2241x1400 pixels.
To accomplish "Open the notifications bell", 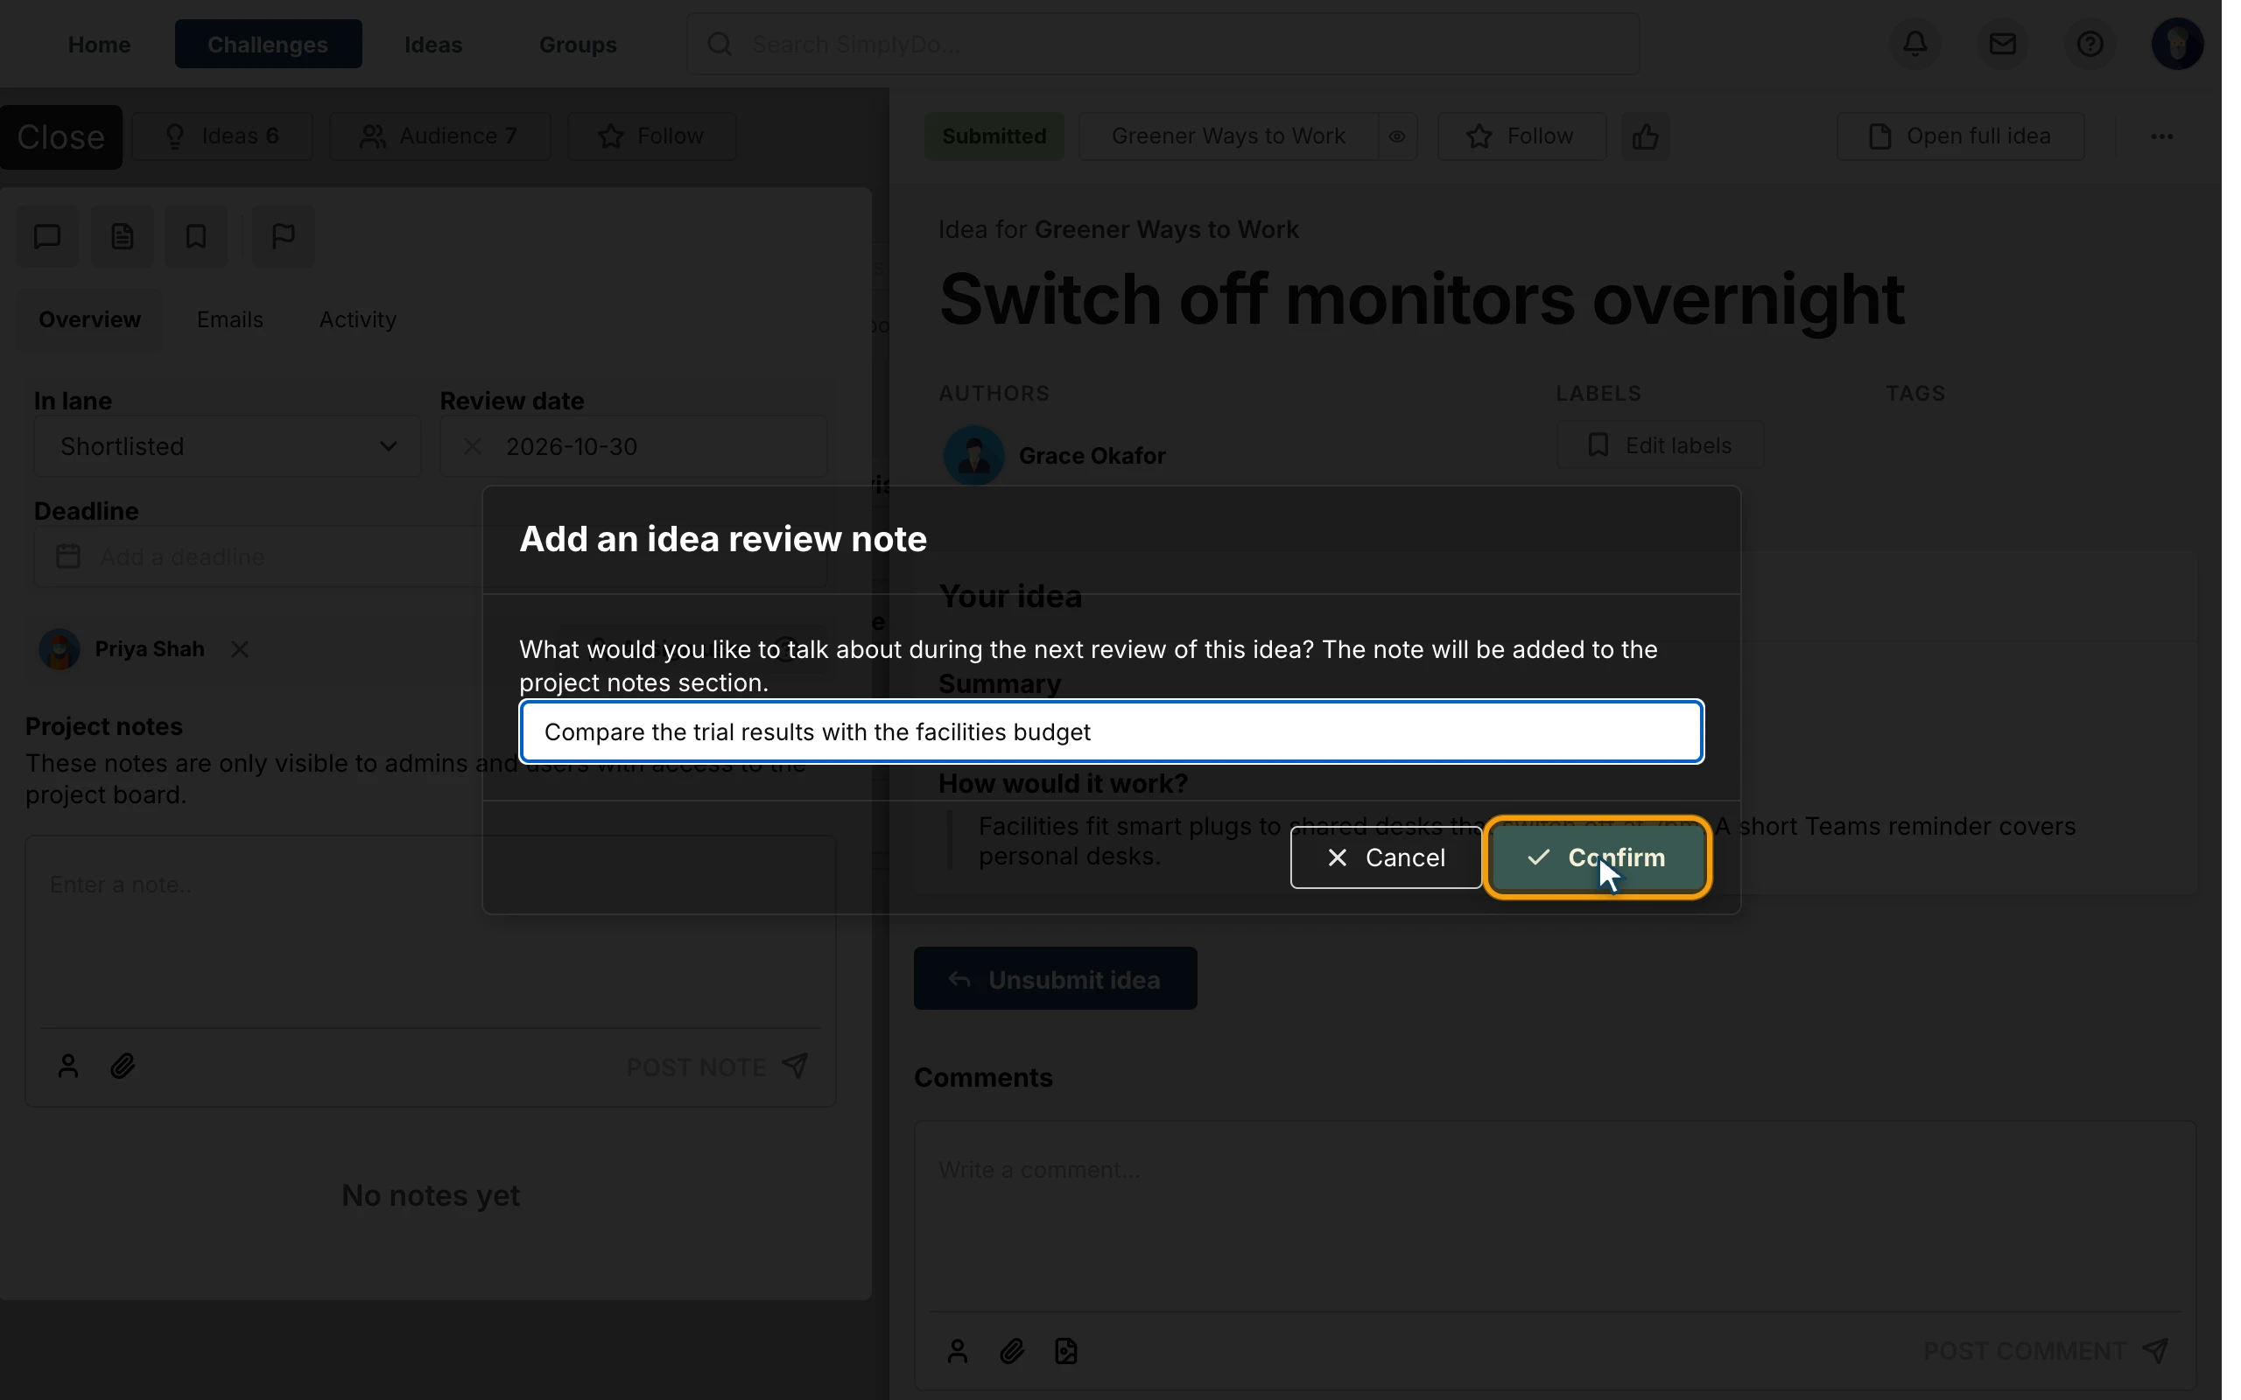I will pos(1915,44).
